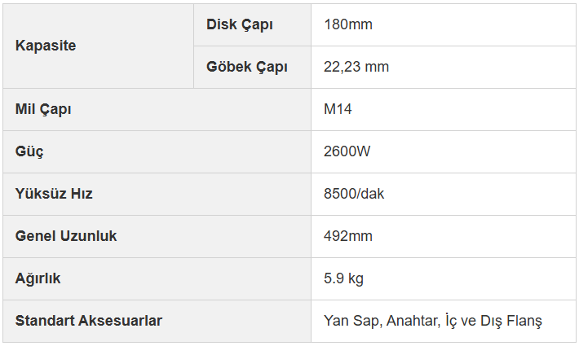The width and height of the screenshot is (579, 346).
Task: Click the 5.9 kg weight value
Action: [x=343, y=278]
